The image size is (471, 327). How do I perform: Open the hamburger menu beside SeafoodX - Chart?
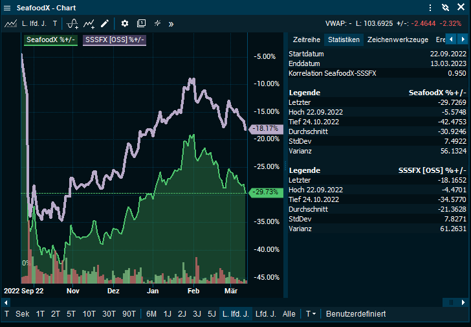tap(7, 8)
